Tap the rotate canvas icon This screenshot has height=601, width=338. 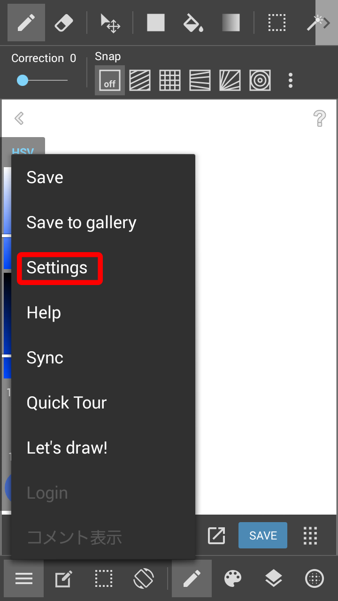pyautogui.click(x=144, y=578)
